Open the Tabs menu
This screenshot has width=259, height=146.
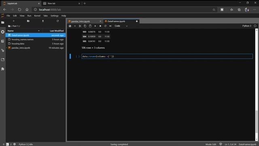pos(45,16)
